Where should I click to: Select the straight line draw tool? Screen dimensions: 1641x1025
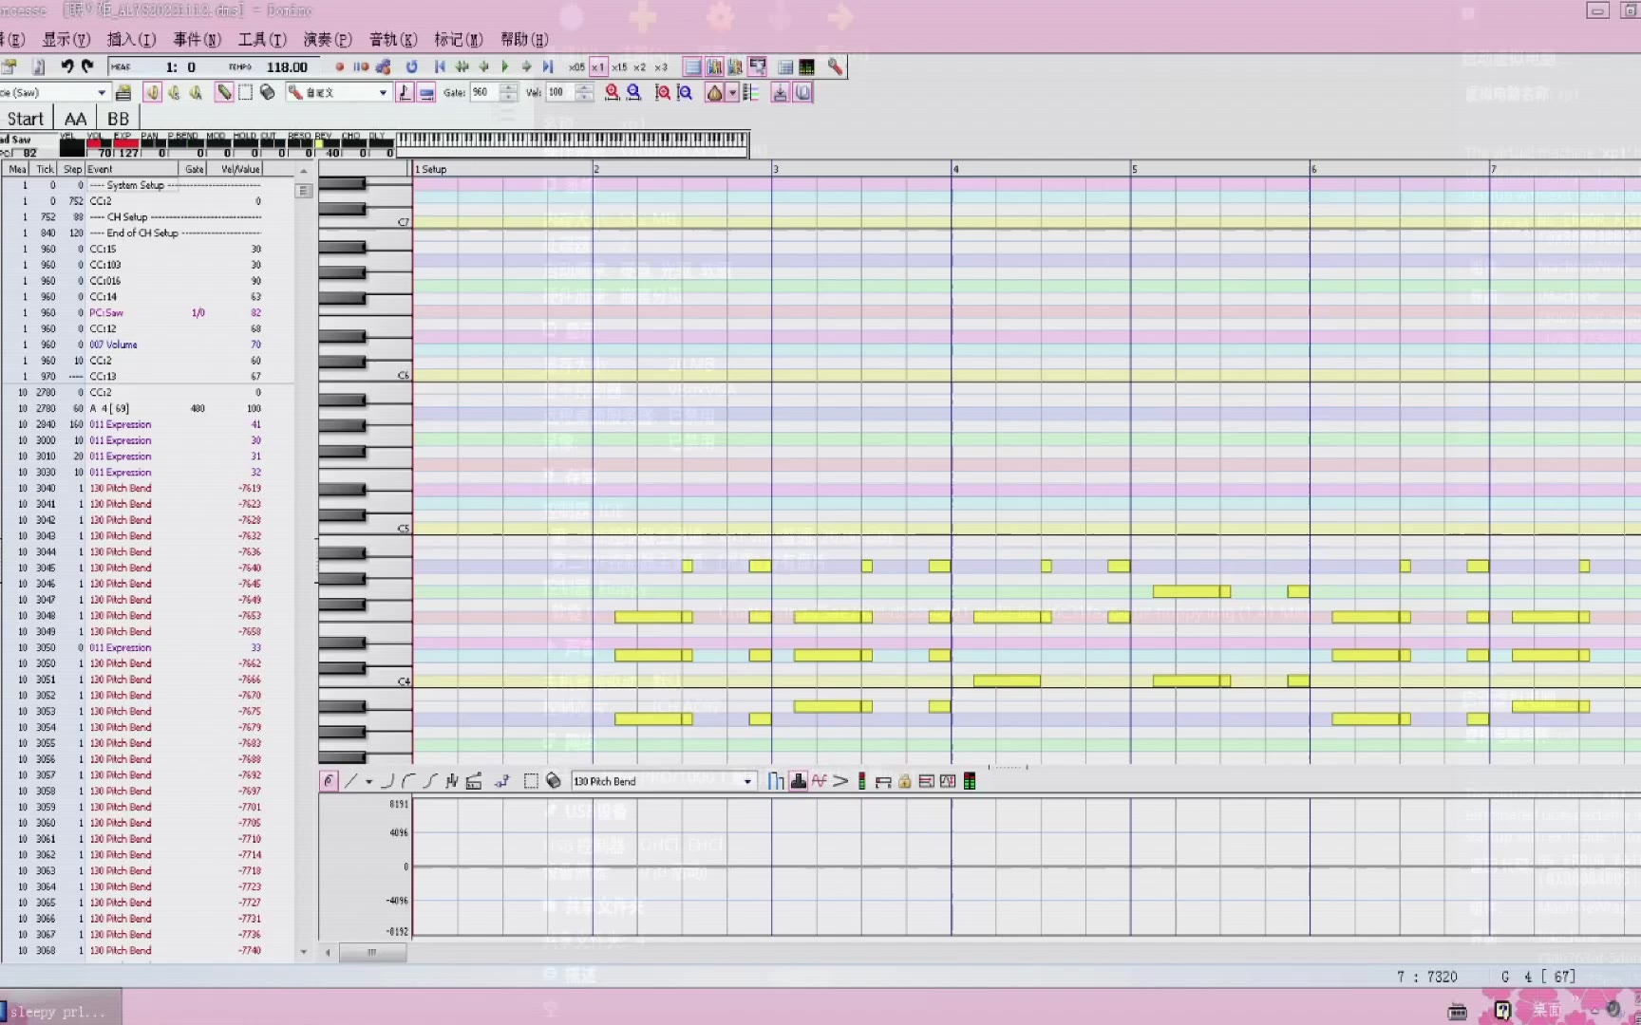(350, 781)
